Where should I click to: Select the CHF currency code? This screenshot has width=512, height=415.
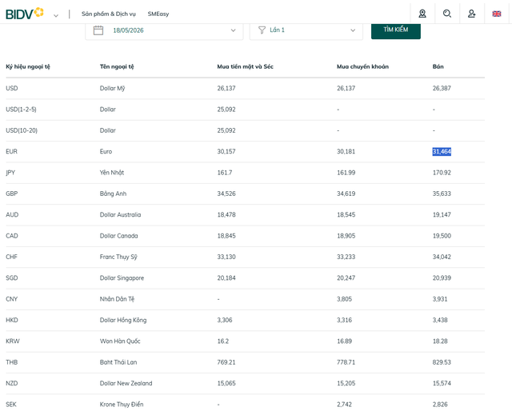coord(11,257)
